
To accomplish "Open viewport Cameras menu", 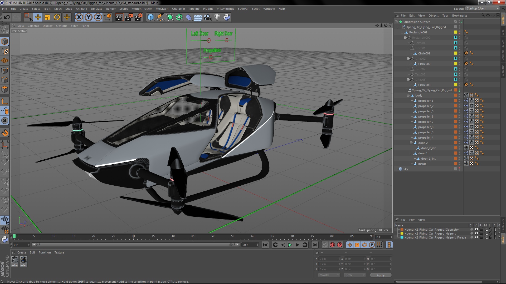I will [33, 26].
